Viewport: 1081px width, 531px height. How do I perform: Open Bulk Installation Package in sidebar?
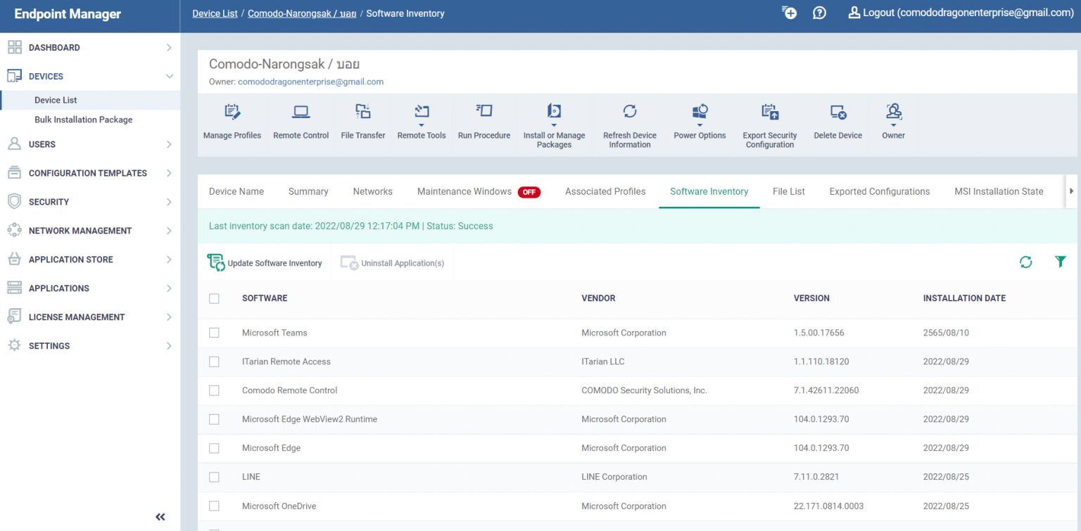point(84,120)
